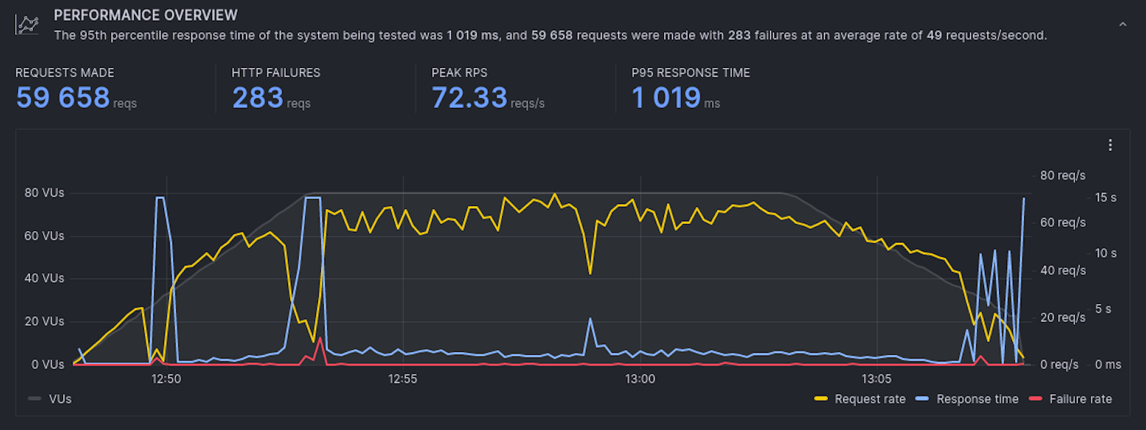Click the grey VUs legend swatch

click(34, 399)
